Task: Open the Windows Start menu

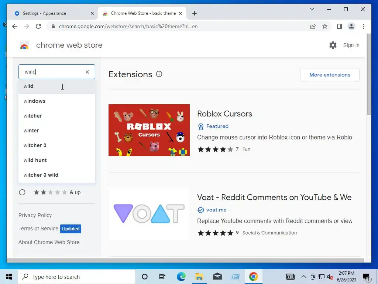Action: (x=9, y=277)
